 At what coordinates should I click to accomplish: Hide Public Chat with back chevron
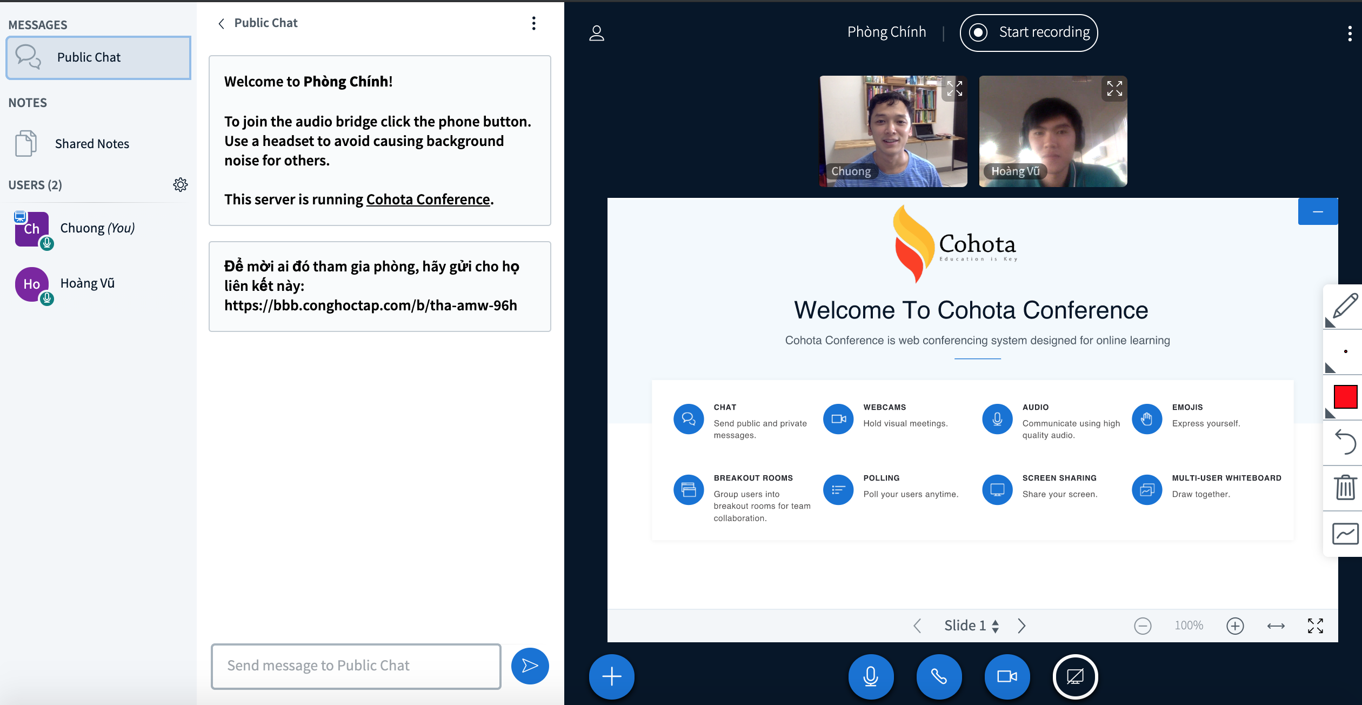(x=221, y=23)
